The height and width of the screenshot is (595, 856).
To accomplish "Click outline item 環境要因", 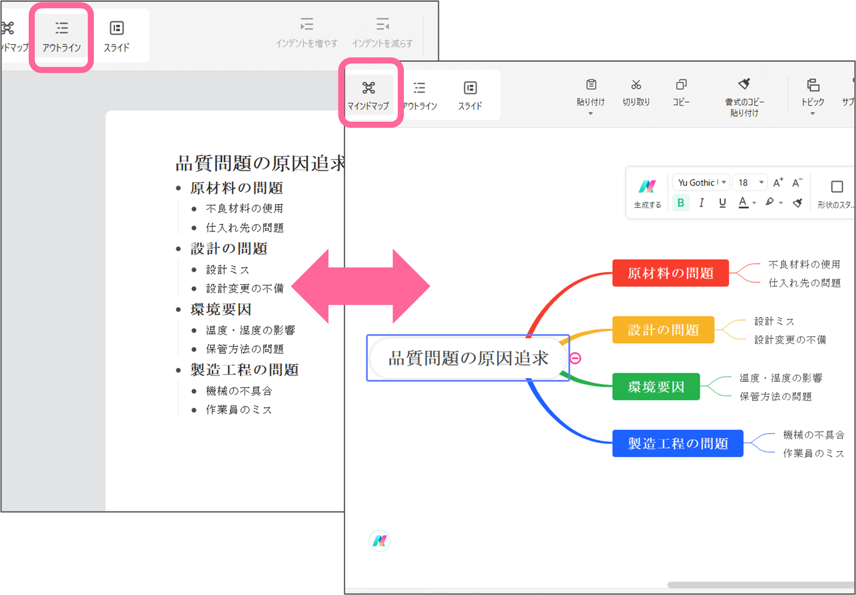I will click(x=221, y=309).
